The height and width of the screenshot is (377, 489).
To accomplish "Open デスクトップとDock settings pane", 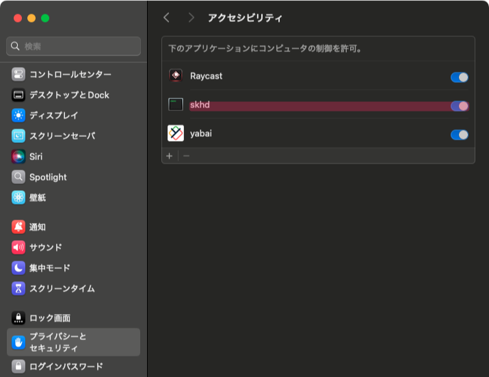I will tap(73, 95).
